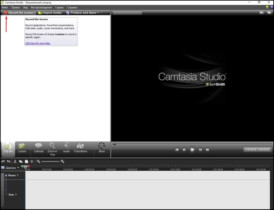Play the preview video
Image resolution: width=274 pixels, height=210 pixels.
click(x=192, y=150)
